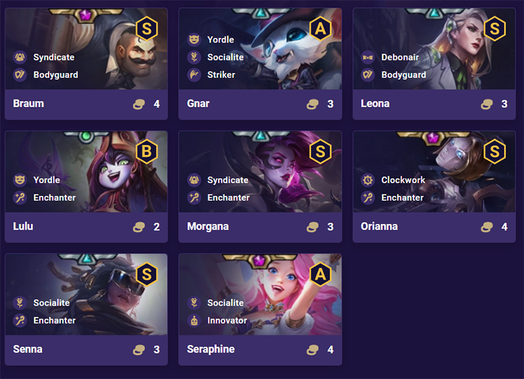The height and width of the screenshot is (379, 524).
Task: Click the Enchanter trait icon on Senna's card
Action: point(20,321)
